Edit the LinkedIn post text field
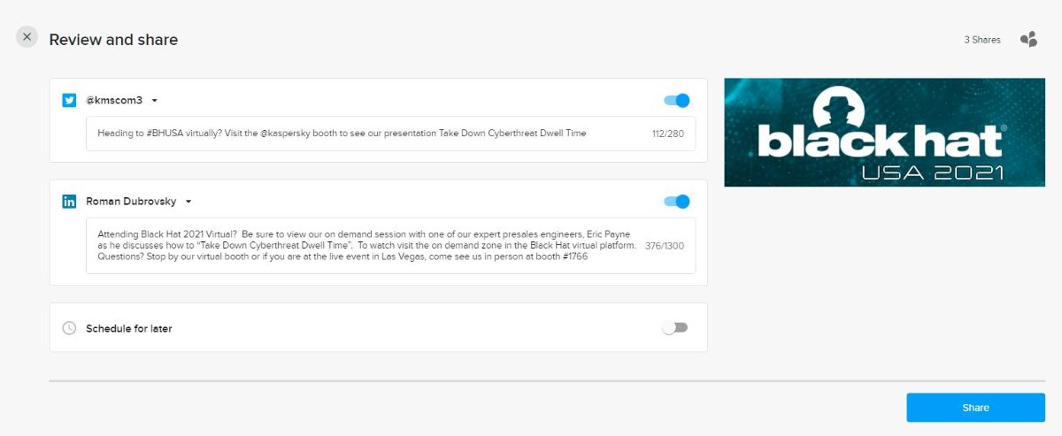Screen dimensions: 1062x436 tap(390, 245)
